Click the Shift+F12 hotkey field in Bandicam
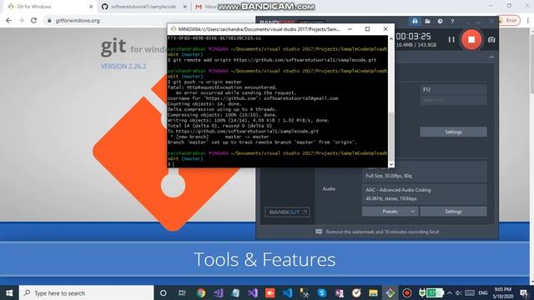Viewport: 534px width, 300px height. (x=453, y=100)
